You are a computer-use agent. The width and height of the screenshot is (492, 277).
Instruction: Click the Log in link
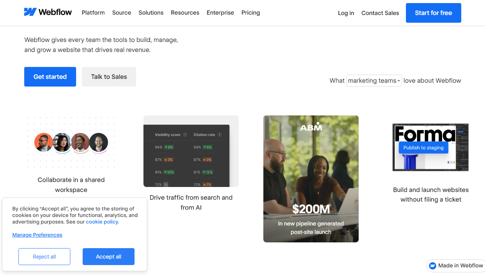346,13
